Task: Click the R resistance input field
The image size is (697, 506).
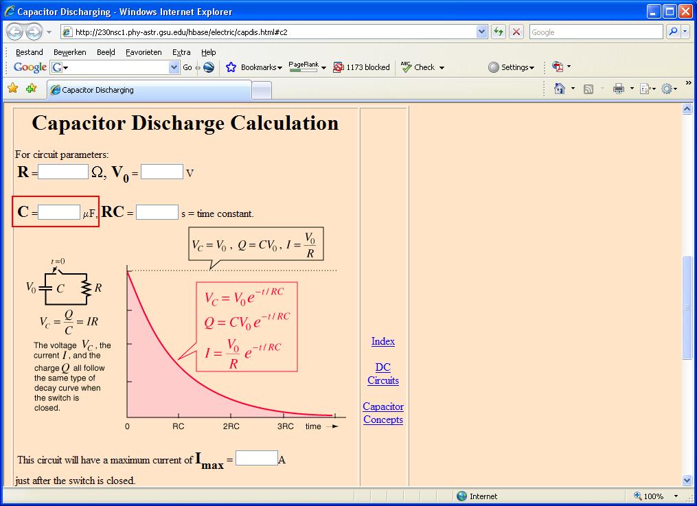Action: tap(63, 172)
